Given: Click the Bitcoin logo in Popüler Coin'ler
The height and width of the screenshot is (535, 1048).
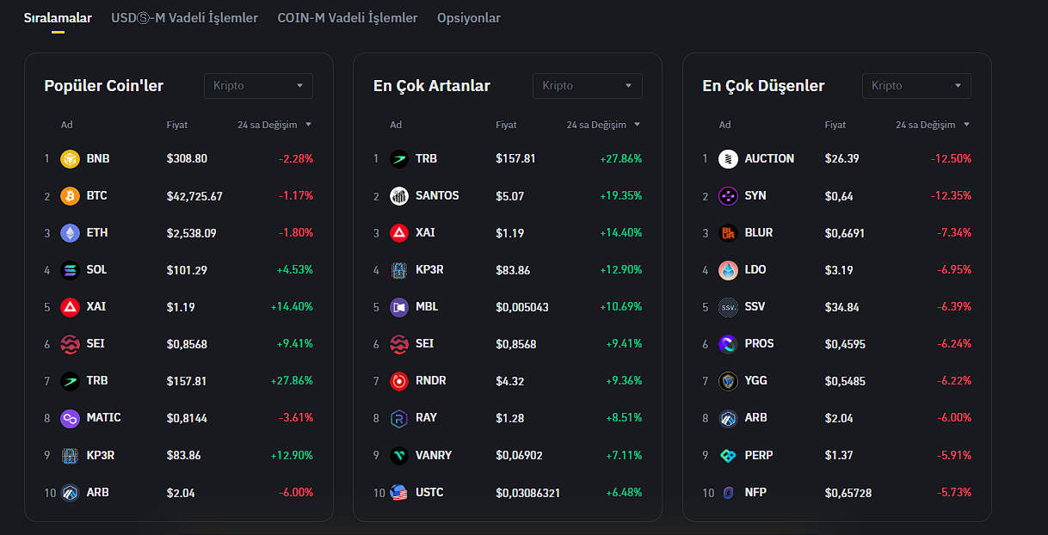Looking at the screenshot, I should 70,196.
